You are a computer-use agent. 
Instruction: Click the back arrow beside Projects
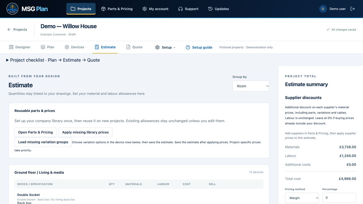(x=9, y=29)
